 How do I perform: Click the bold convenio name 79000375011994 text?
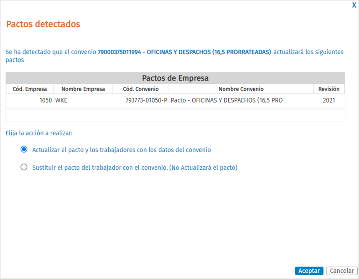(x=184, y=52)
